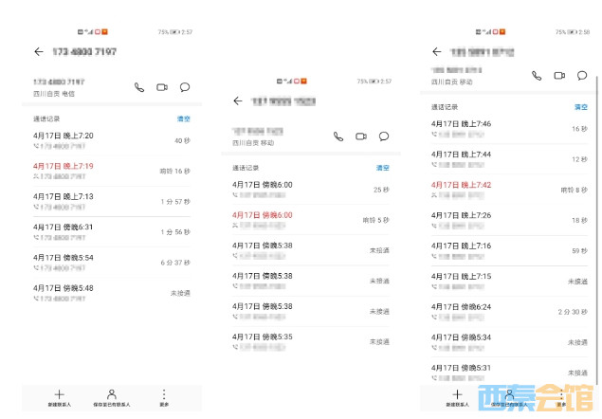Click 清空 in the middle call log
Viewport: 602px width, 419px height.
pyautogui.click(x=383, y=168)
